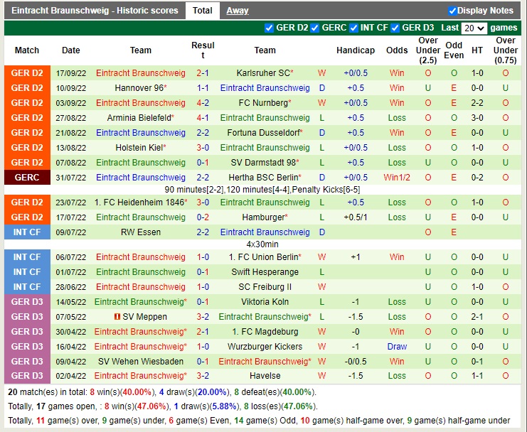Click the 4-2 score against FC Nurnberg
The height and width of the screenshot is (432, 527).
click(x=203, y=103)
